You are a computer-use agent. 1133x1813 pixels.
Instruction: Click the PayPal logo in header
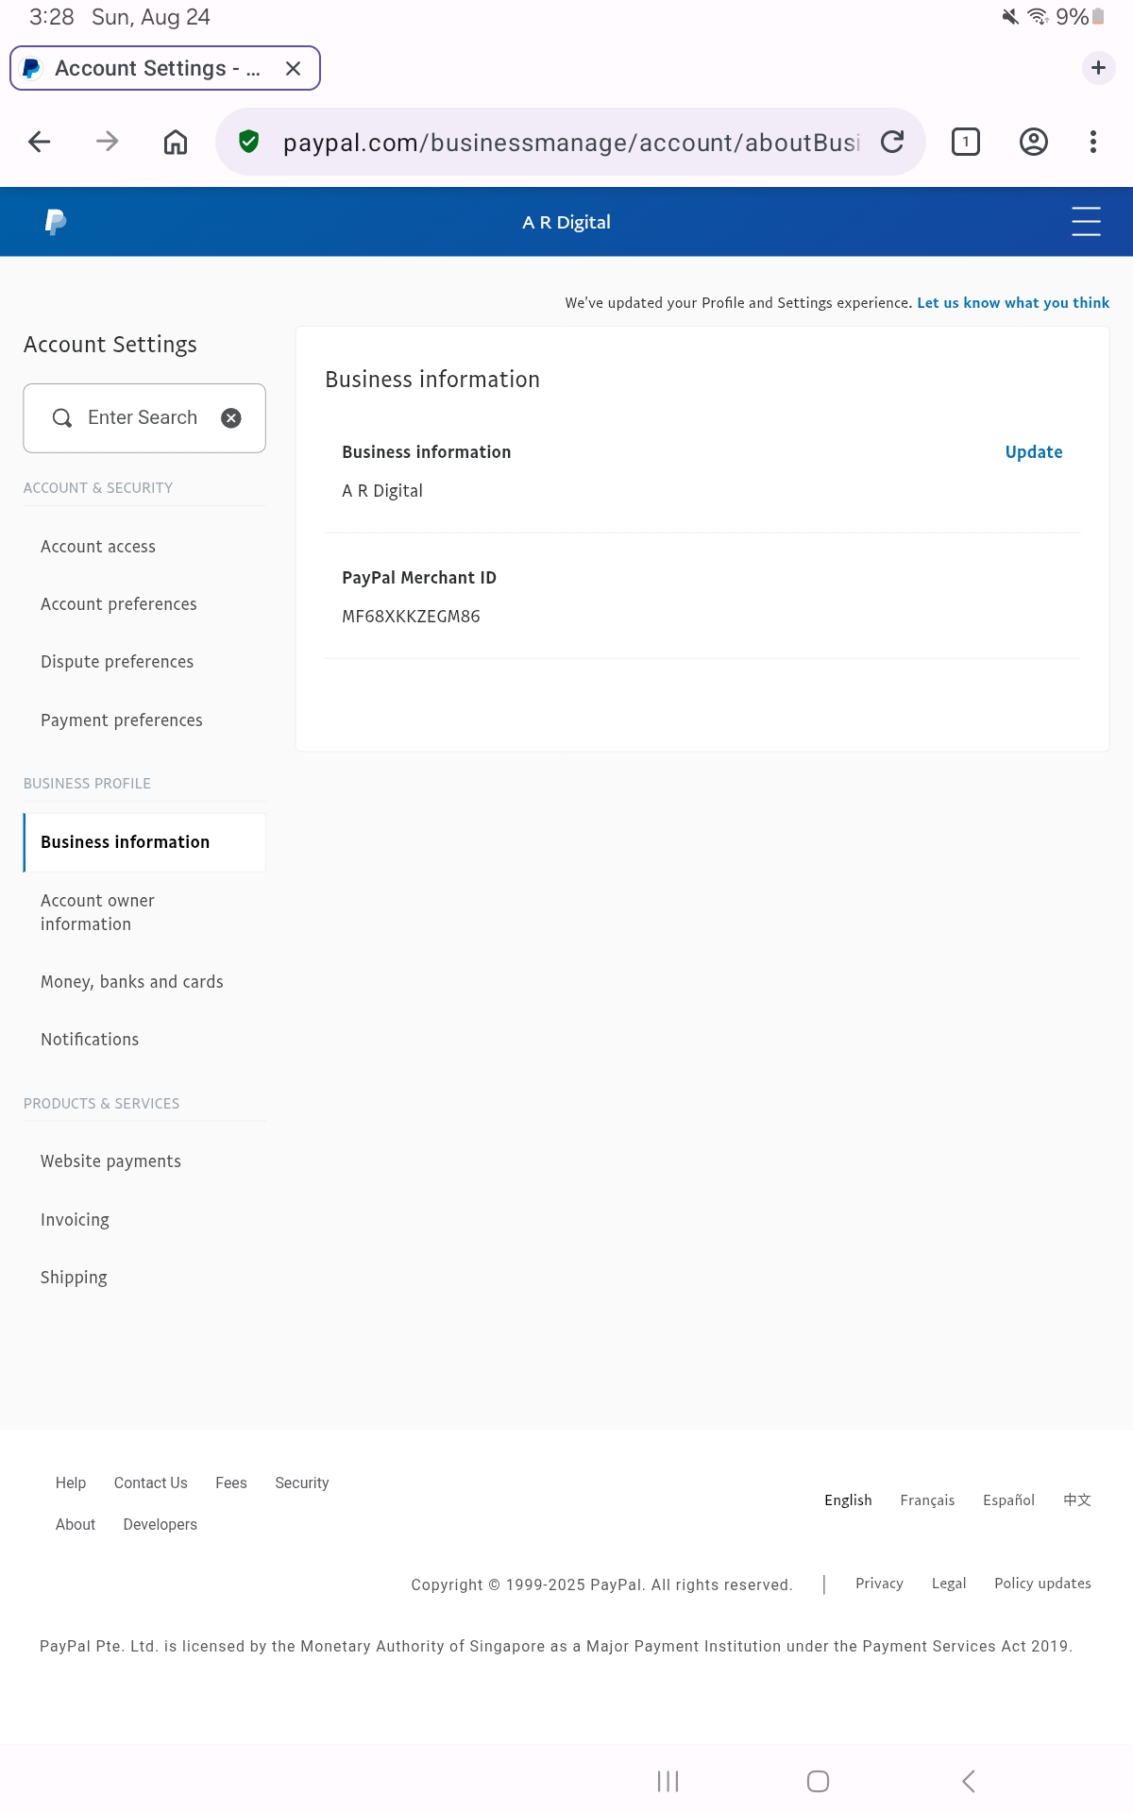point(56,222)
